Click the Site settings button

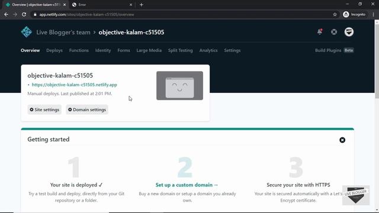[x=44, y=109]
